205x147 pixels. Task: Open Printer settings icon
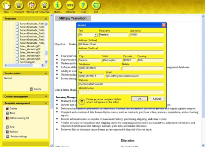8,136
